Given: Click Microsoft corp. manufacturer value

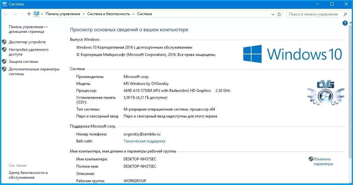Looking at the screenshot, I should pos(136,77).
